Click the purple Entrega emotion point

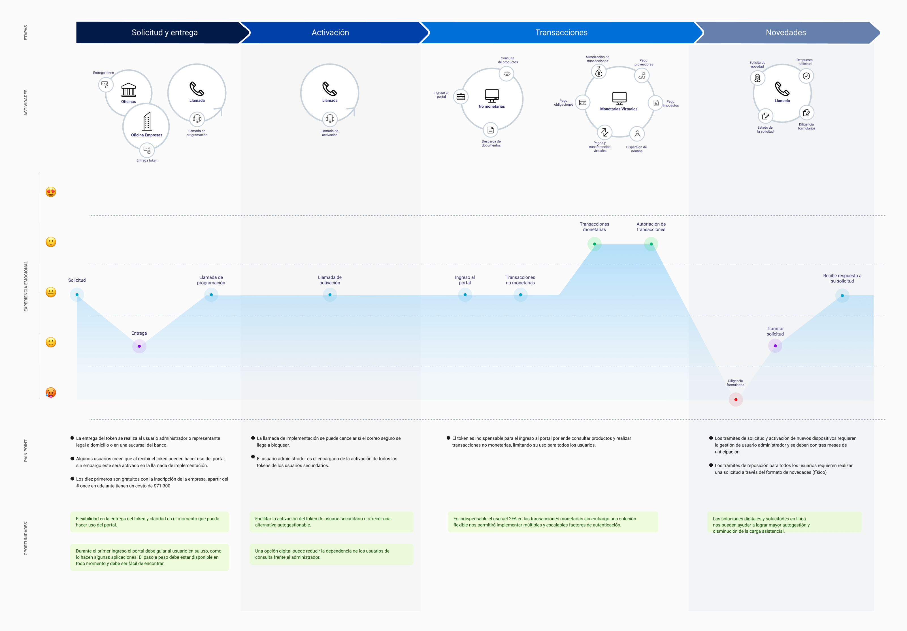point(139,346)
